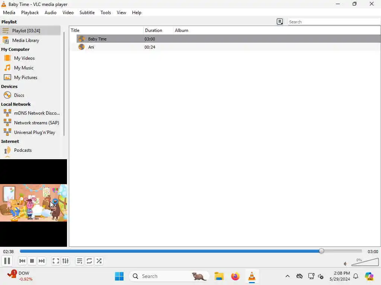Image resolution: width=381 pixels, height=285 pixels.
Task: Open My Videos folder entry
Action: click(x=31, y=58)
